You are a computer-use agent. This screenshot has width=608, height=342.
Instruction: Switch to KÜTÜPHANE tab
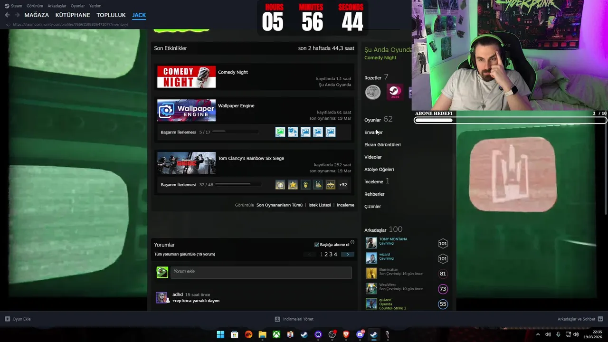click(x=73, y=15)
